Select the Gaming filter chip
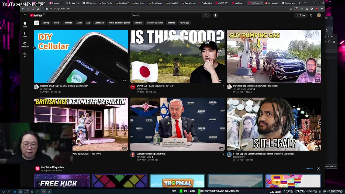 pos(46,23)
